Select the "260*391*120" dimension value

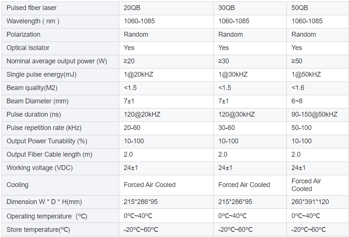coord(310,202)
